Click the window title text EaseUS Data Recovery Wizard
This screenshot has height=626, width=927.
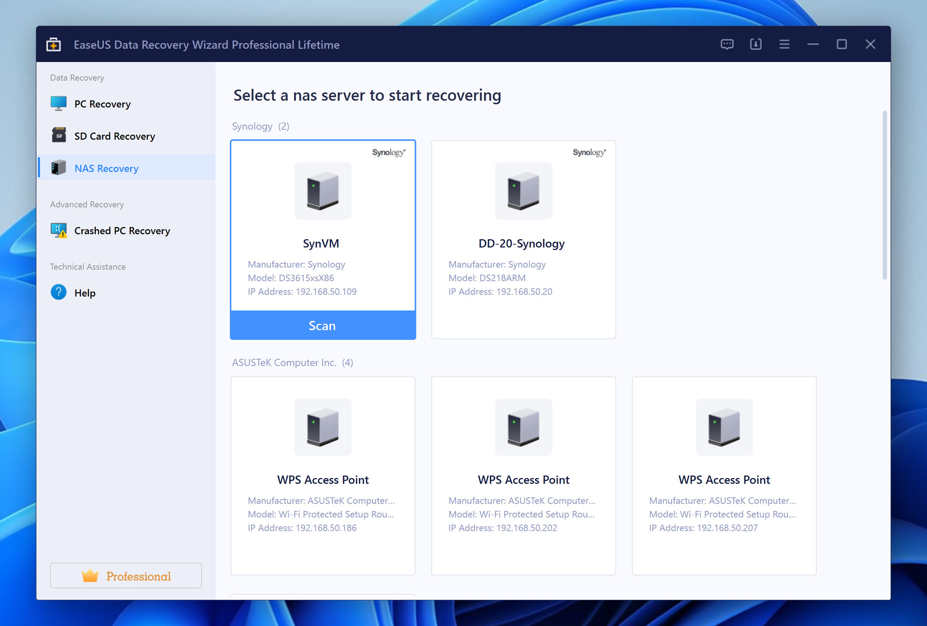pyautogui.click(x=206, y=45)
